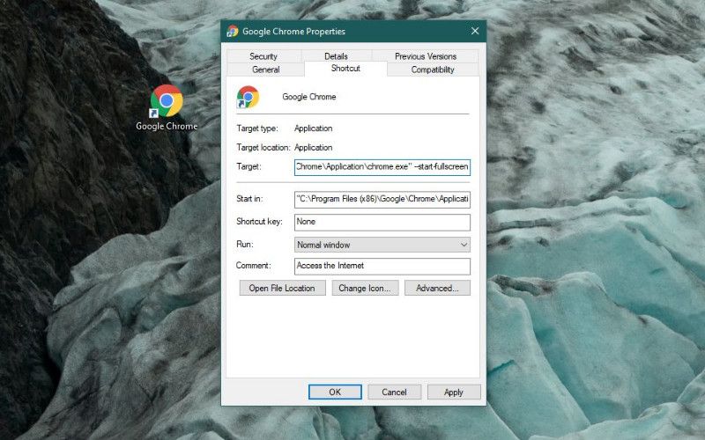
Task: Open the Compatibility tab
Action: (x=433, y=70)
